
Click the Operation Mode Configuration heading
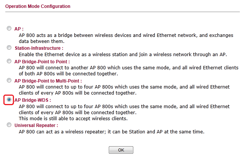pos(38,7)
